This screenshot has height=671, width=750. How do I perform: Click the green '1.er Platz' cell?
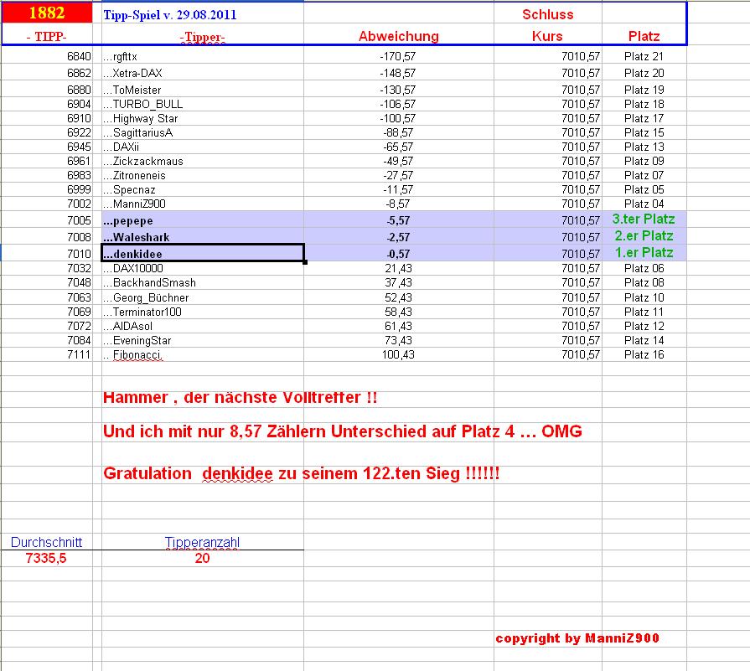[x=644, y=252]
